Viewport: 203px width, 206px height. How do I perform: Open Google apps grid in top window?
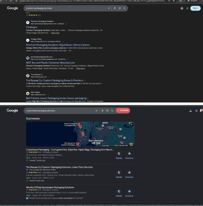pyautogui.click(x=187, y=8)
